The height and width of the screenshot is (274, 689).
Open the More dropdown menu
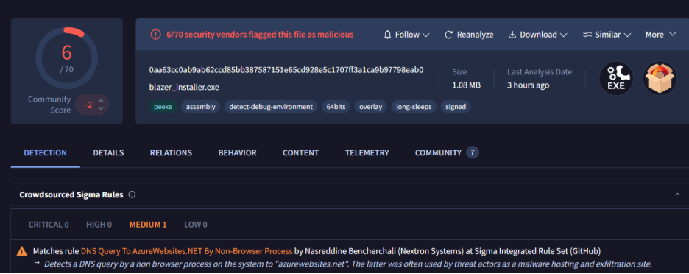(660, 35)
